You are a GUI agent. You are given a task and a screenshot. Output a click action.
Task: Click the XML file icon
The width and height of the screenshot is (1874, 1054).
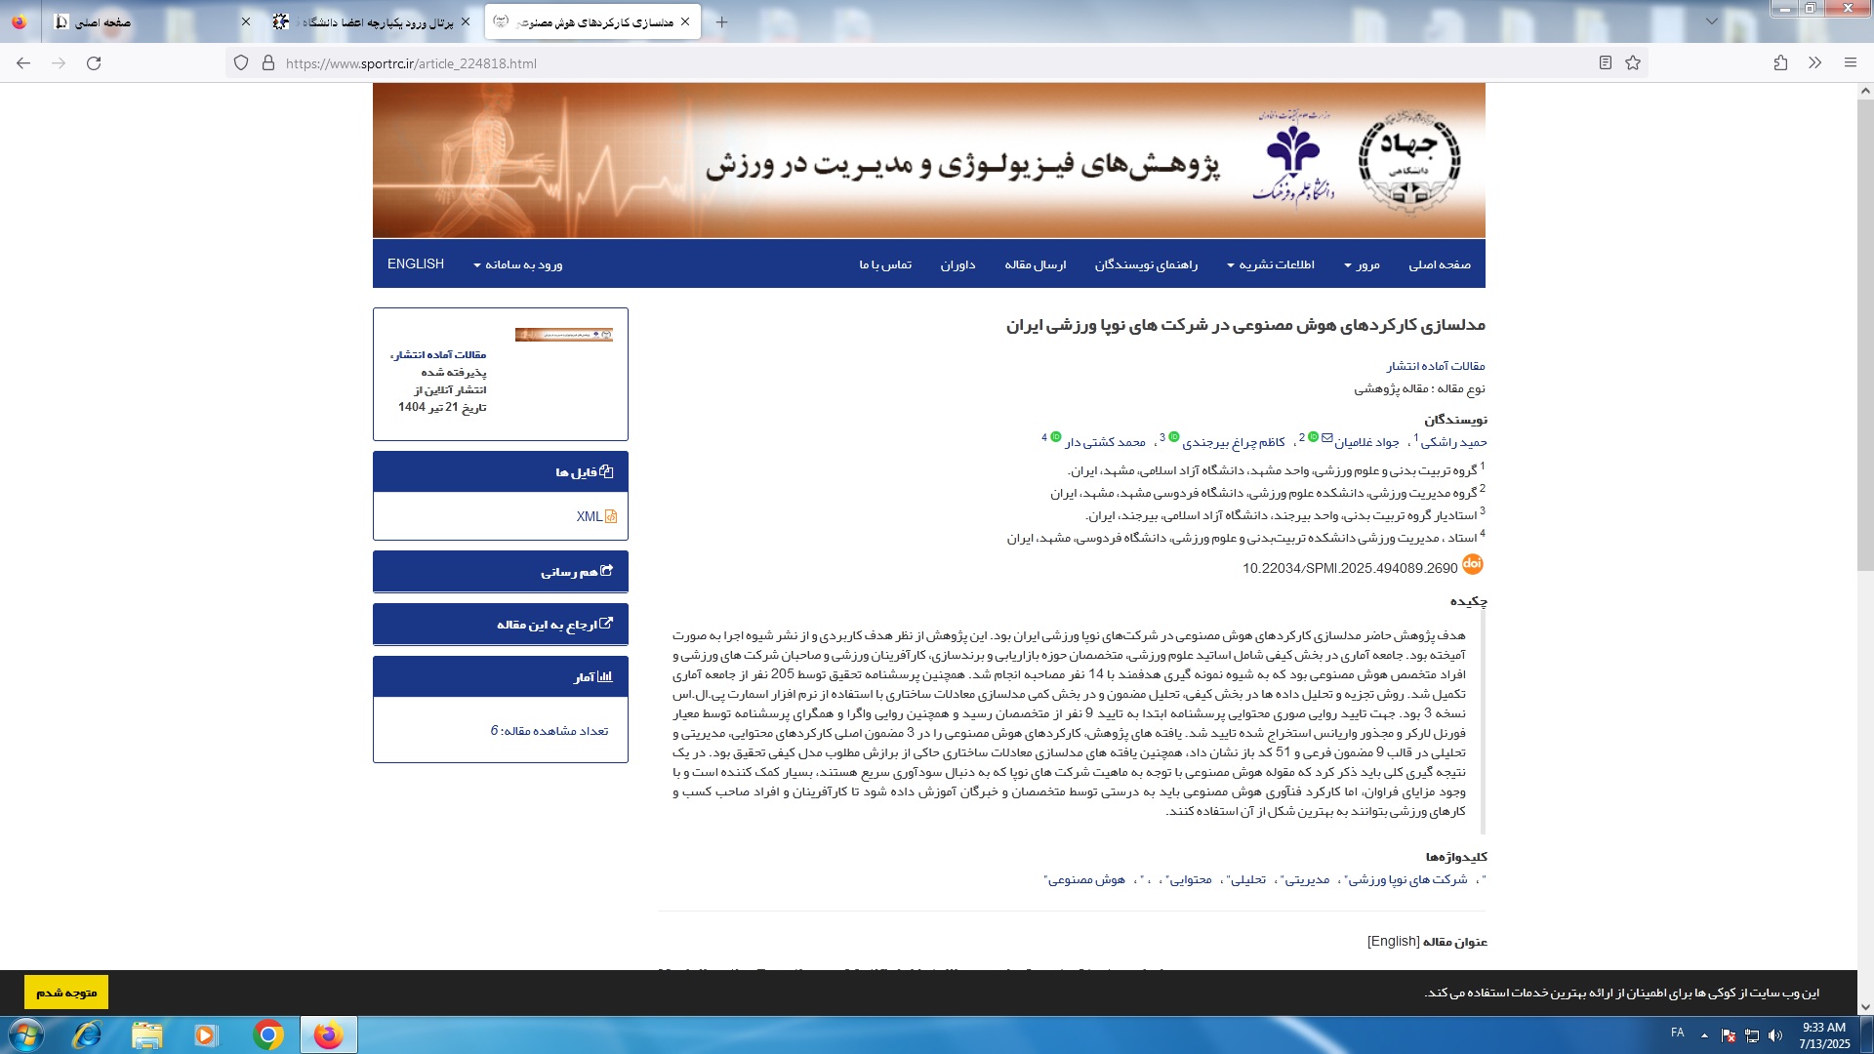(x=611, y=516)
